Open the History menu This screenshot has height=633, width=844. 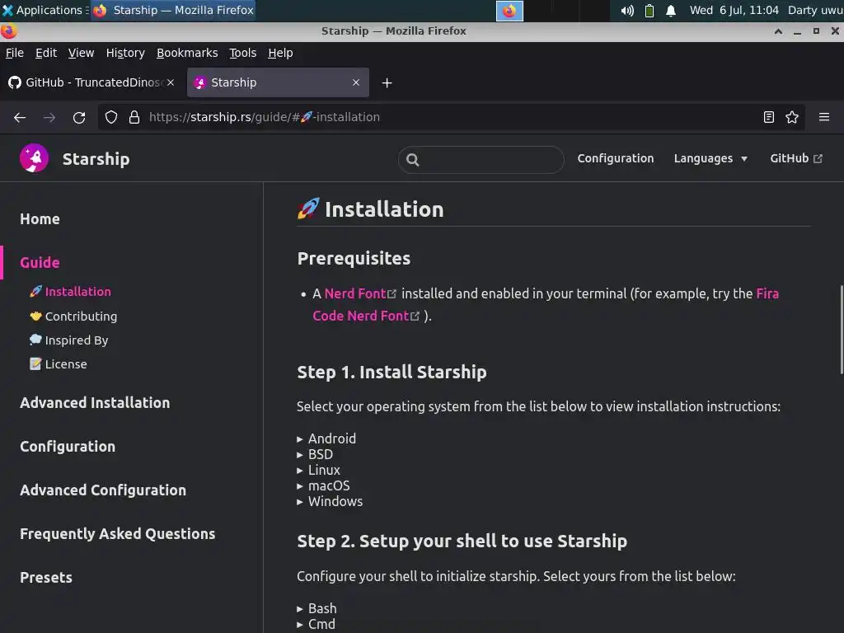125,53
